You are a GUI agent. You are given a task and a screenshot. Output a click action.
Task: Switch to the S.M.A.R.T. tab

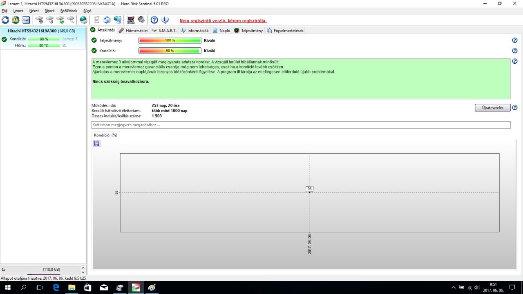coord(164,31)
